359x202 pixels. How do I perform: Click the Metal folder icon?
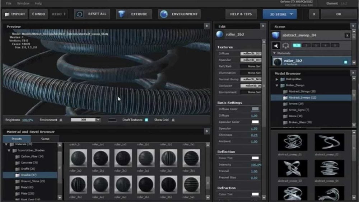[x=17, y=188]
